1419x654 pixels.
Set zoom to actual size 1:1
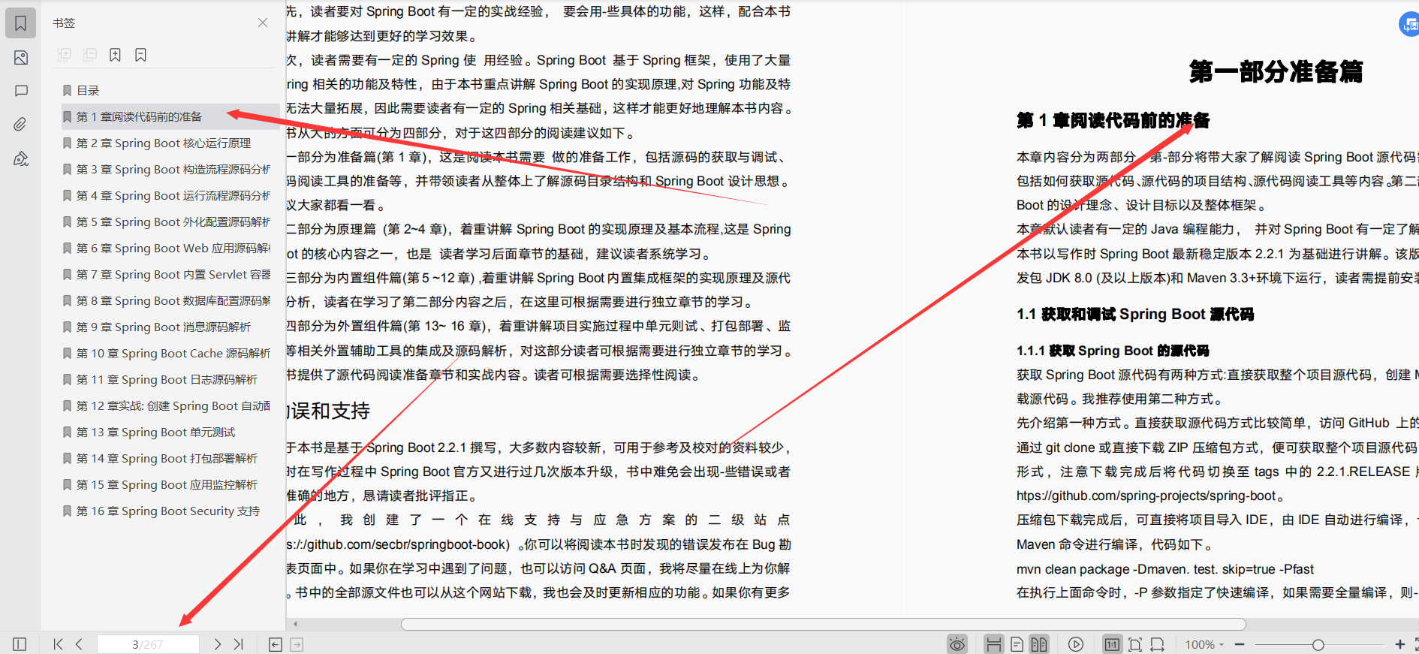click(x=1112, y=644)
